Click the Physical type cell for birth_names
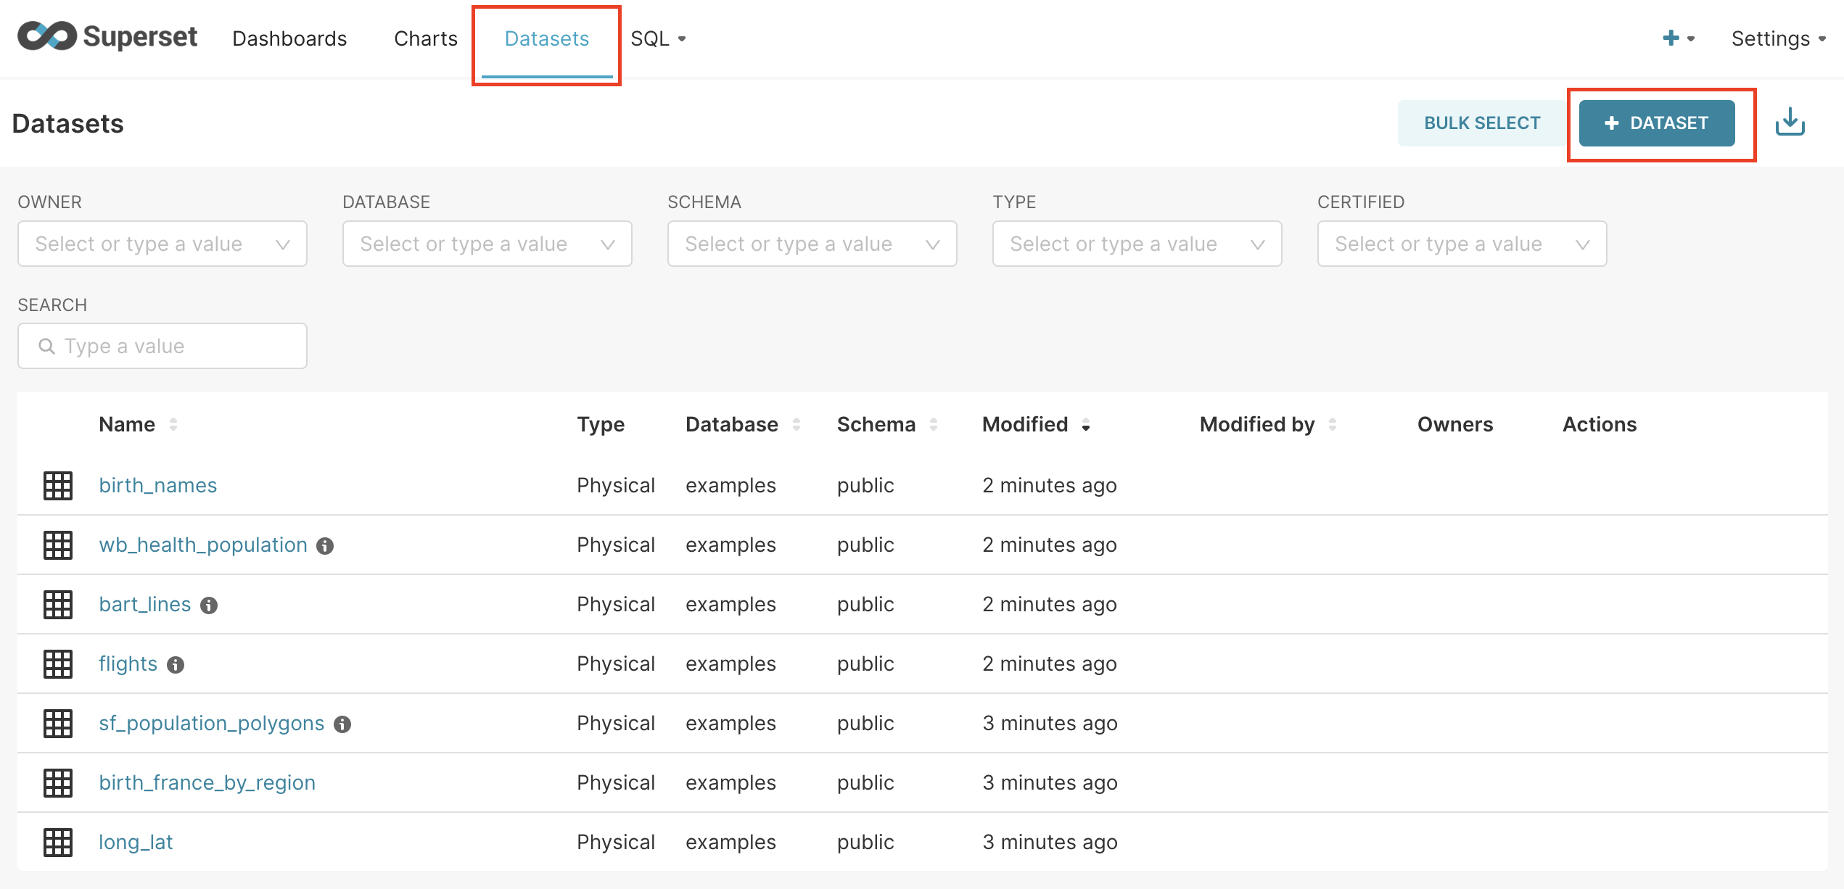The height and width of the screenshot is (889, 1844). 616,485
